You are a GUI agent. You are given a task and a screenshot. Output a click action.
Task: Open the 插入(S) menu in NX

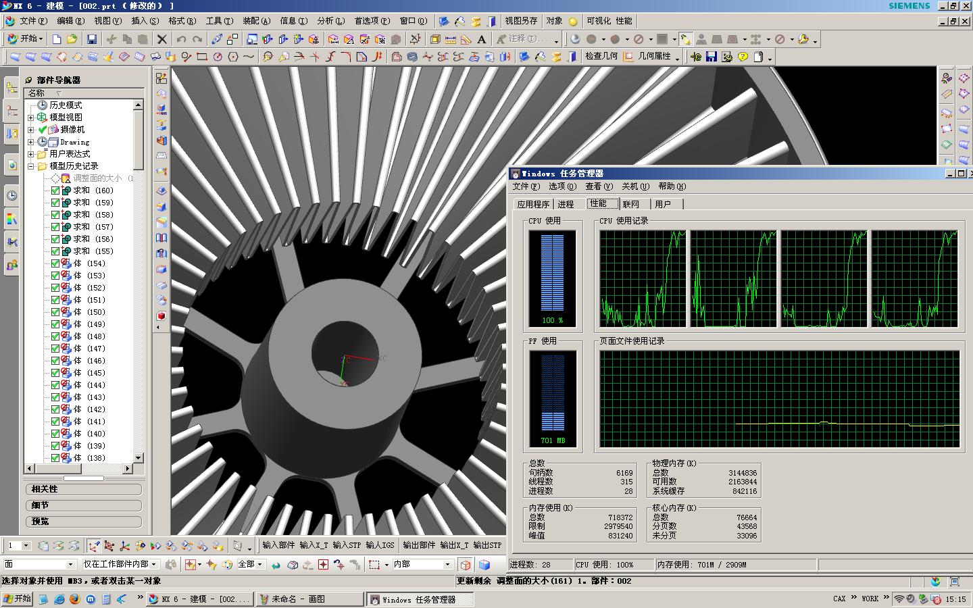tap(145, 22)
